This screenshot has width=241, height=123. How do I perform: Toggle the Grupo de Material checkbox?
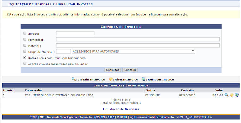coord(25,51)
